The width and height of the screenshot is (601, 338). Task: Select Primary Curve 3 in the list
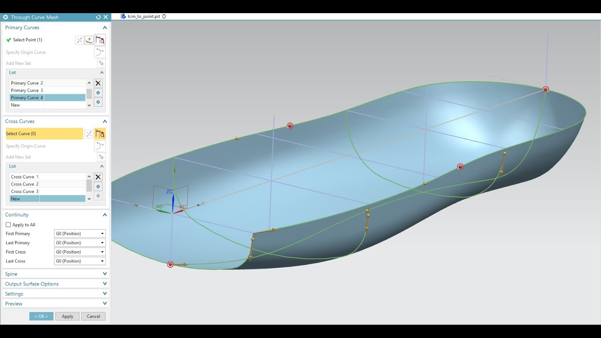(47, 91)
